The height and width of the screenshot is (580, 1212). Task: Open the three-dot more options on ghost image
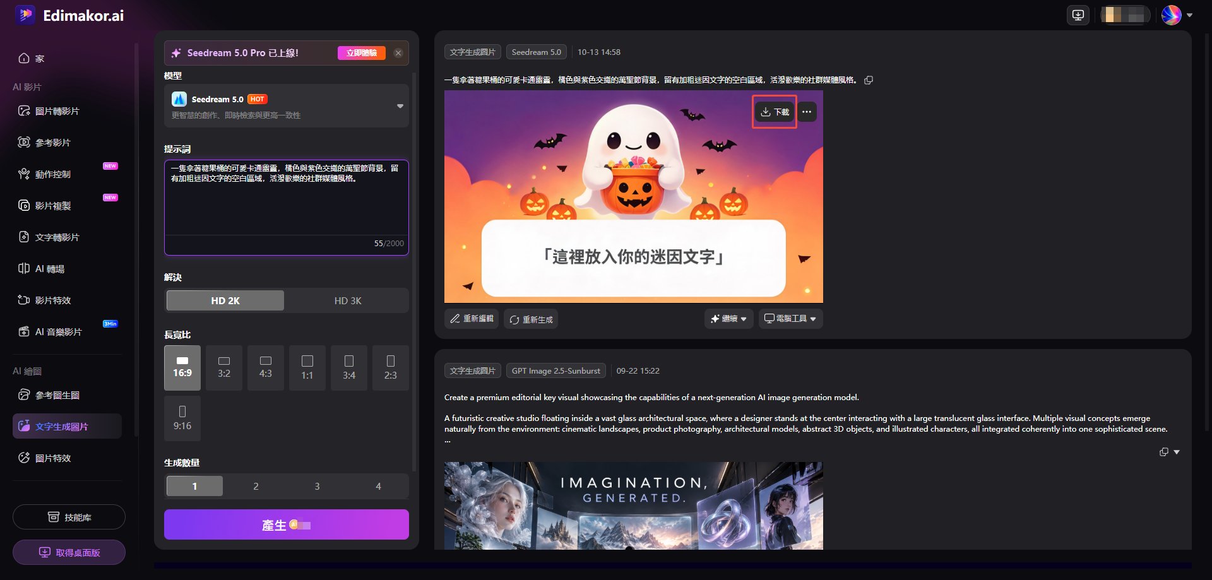pos(807,112)
